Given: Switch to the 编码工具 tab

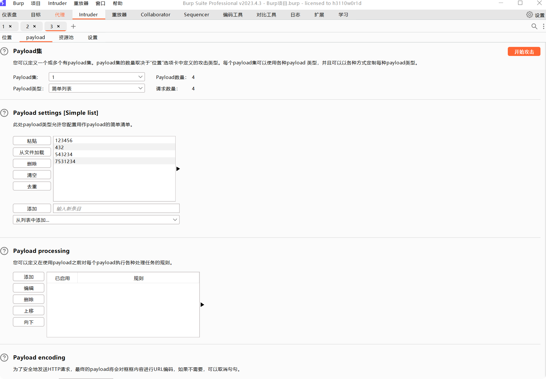Looking at the screenshot, I should click(233, 15).
